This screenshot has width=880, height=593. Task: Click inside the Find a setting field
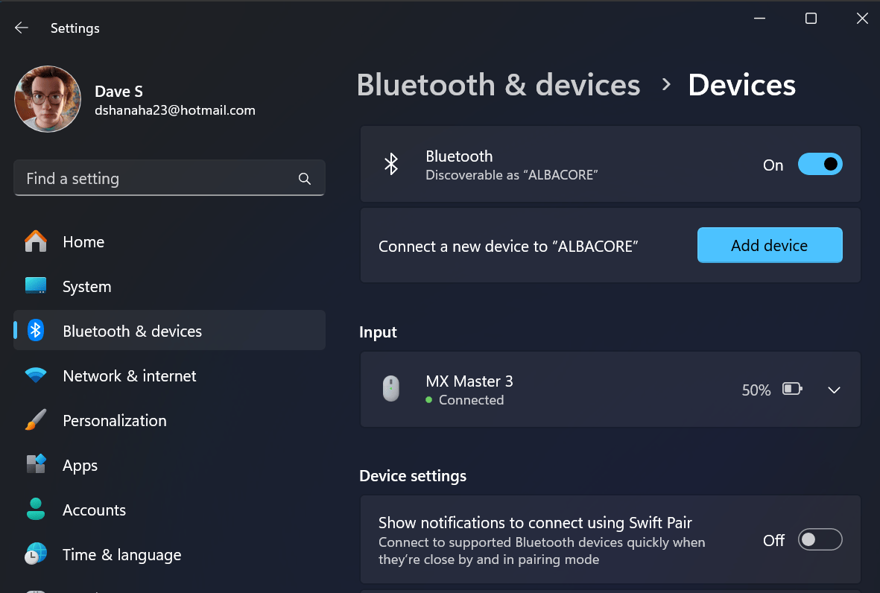(149, 178)
